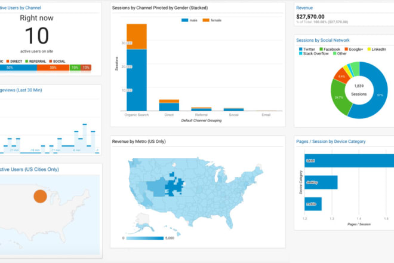Screen dimensions: 394x263
Task: Click the orange active-users bubble on map
Action: (40, 196)
